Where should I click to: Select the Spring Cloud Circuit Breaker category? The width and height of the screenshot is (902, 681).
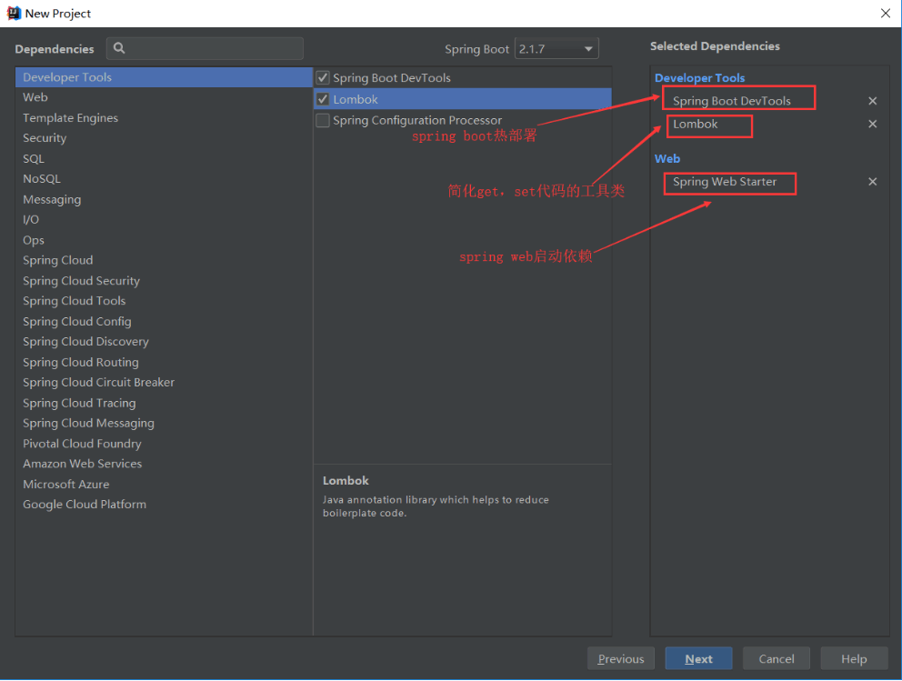coord(164,383)
